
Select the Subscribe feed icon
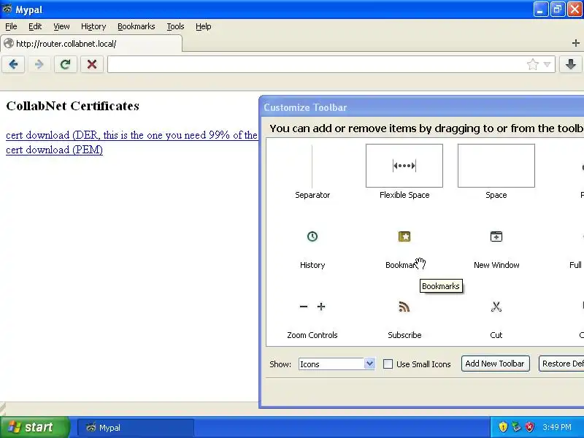click(x=404, y=307)
